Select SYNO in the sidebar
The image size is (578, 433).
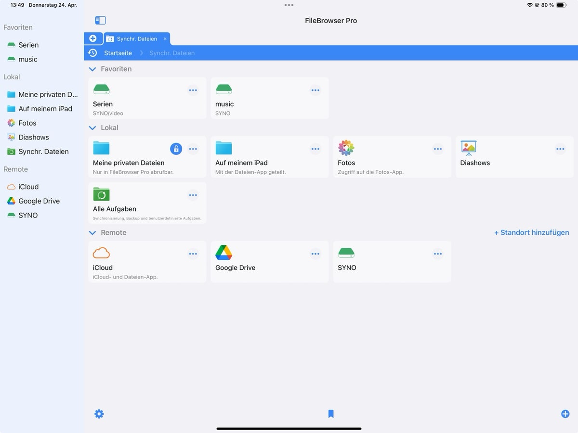pyautogui.click(x=28, y=215)
